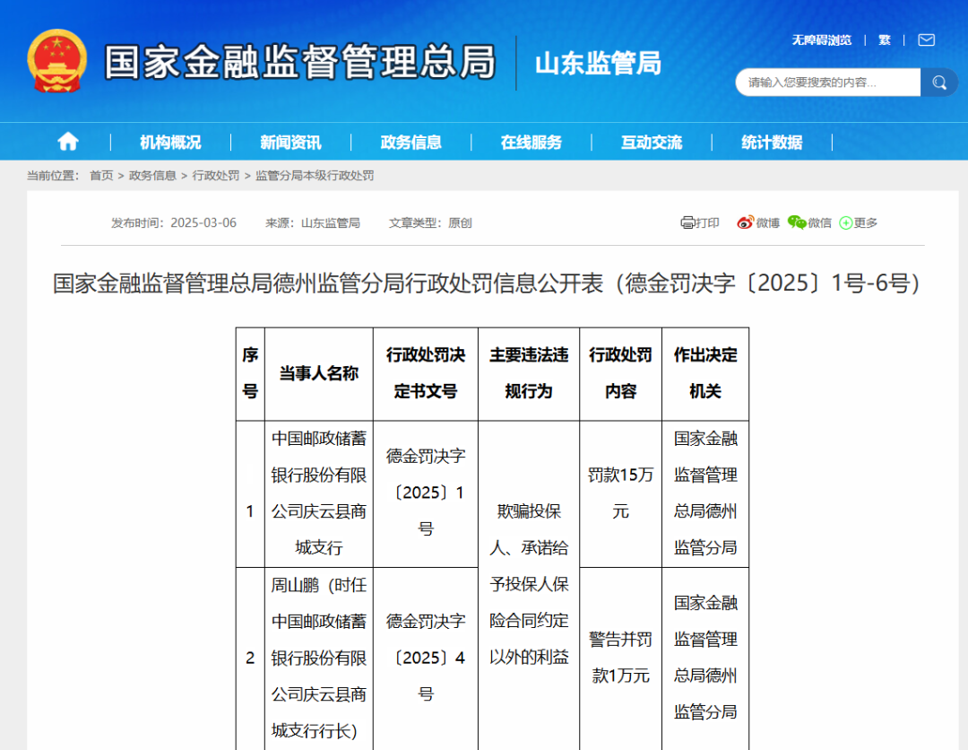This screenshot has width=968, height=750.
Task: Click the article title heading
Action: [x=487, y=283]
